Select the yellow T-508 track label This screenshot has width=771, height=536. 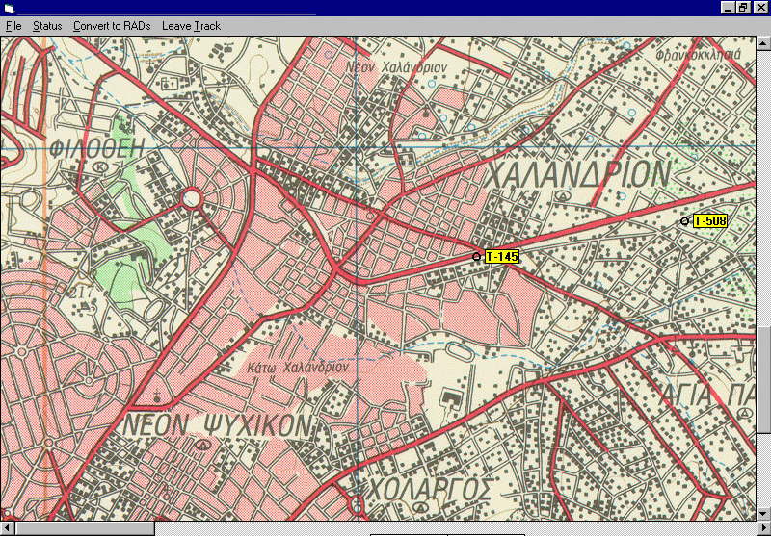(x=710, y=221)
